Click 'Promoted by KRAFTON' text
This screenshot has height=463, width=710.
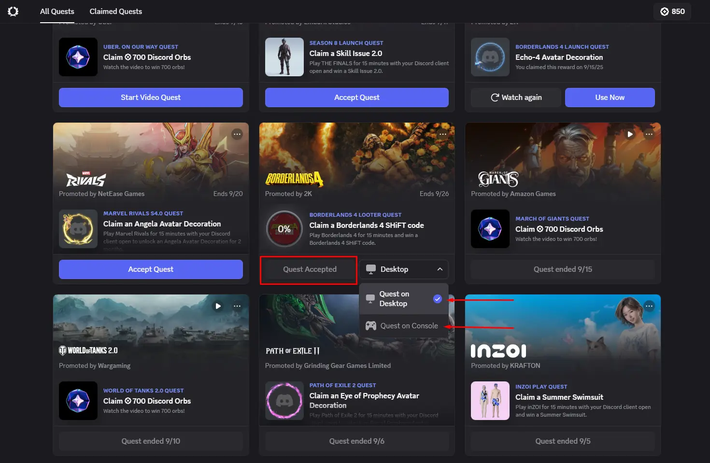505,365
